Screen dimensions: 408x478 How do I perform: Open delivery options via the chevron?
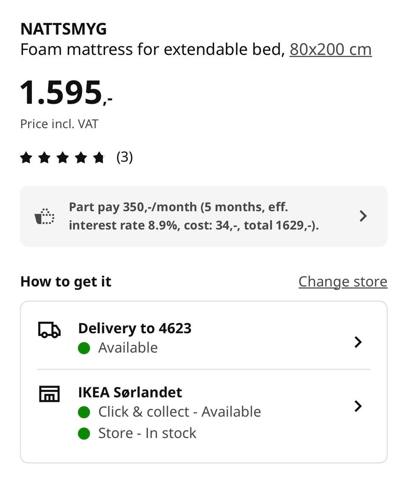tap(358, 342)
